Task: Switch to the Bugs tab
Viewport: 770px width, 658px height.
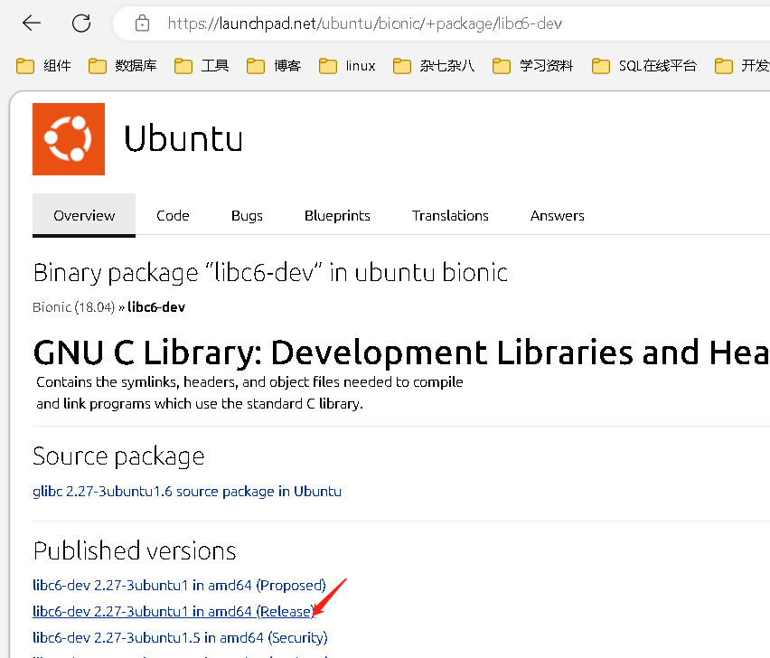Action: coord(247,215)
